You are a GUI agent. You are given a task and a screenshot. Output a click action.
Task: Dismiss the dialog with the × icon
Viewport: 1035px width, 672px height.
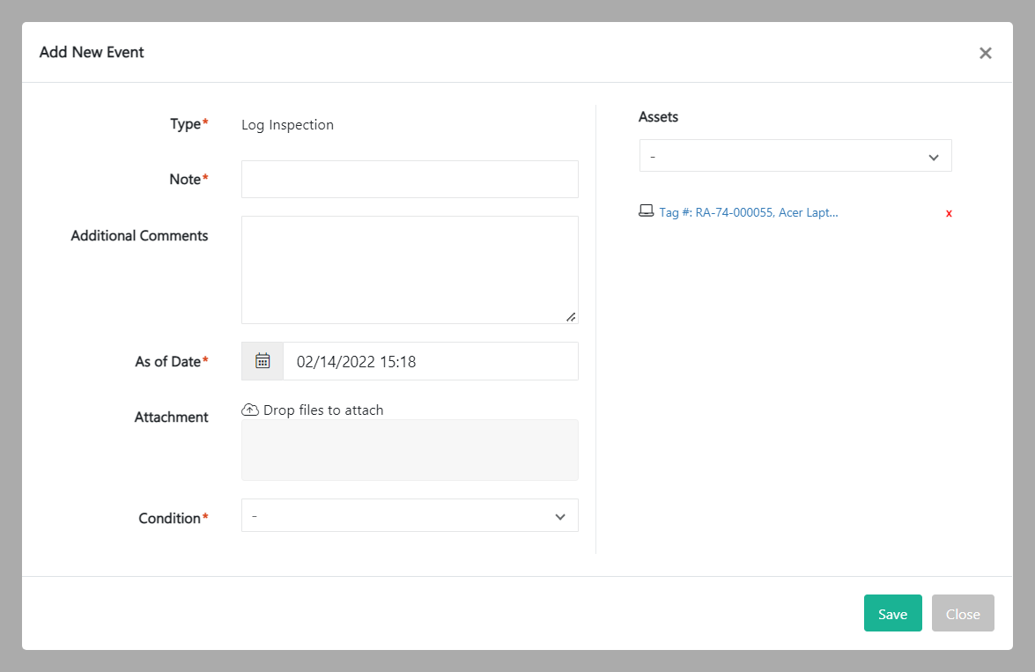[986, 52]
